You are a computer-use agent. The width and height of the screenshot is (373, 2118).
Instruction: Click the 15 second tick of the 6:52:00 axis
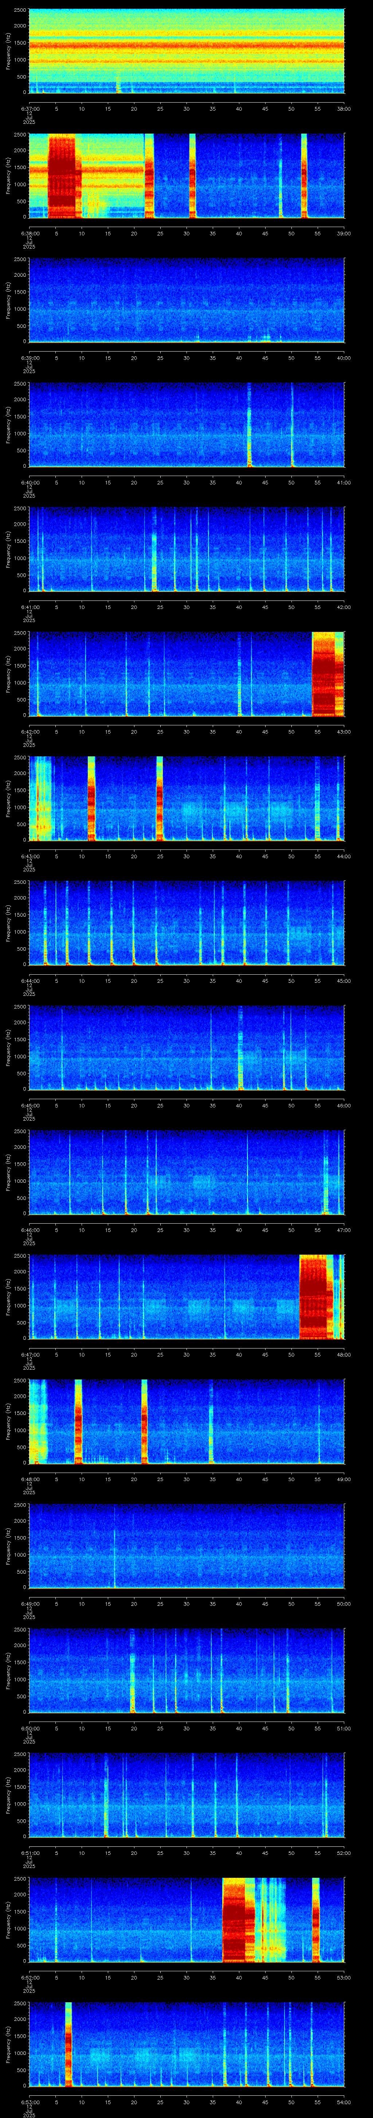coord(108,1977)
